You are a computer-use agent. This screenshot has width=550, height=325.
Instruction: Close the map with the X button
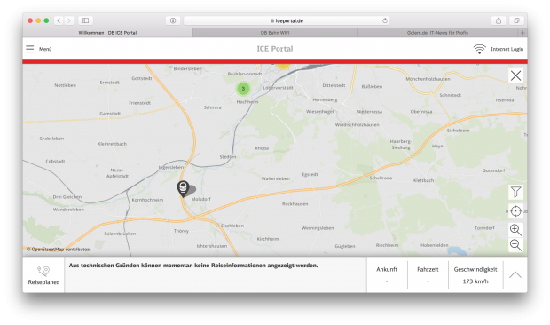coord(515,75)
